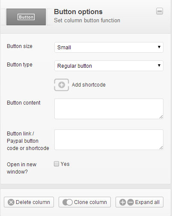Click the Expand all button
The image size is (172, 216).
(x=139, y=202)
